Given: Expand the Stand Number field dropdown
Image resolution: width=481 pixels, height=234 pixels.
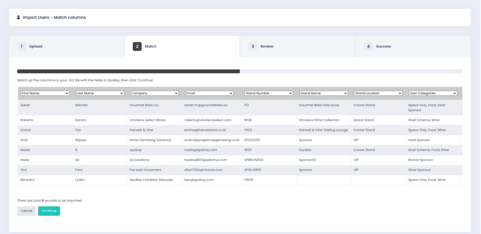Looking at the screenshot, I should click(x=269, y=93).
